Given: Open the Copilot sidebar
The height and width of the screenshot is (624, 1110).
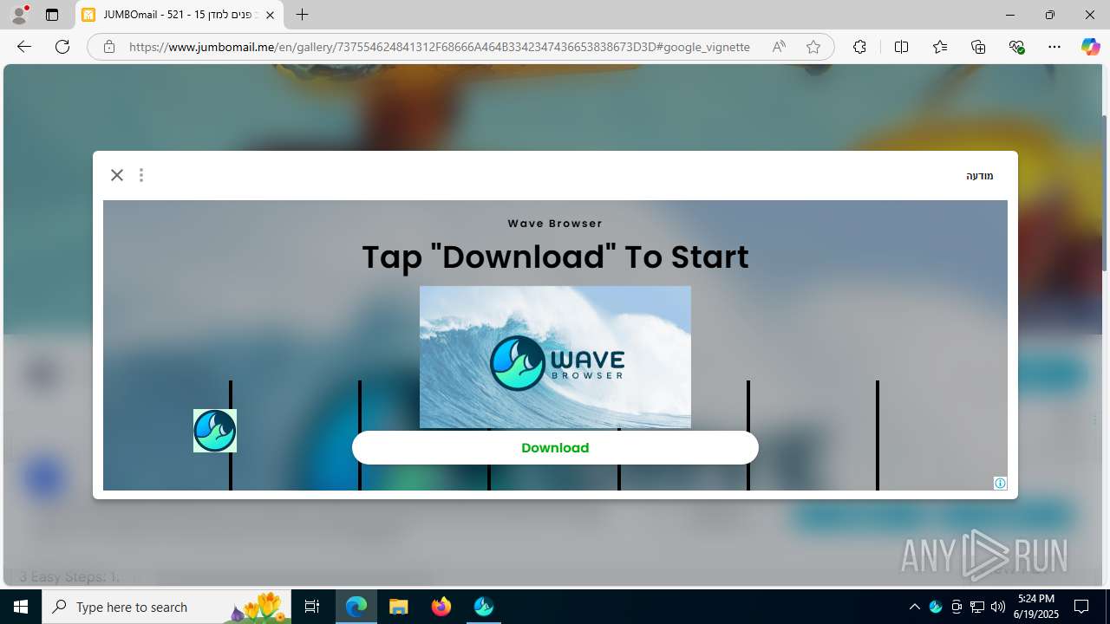Looking at the screenshot, I should (x=1090, y=47).
